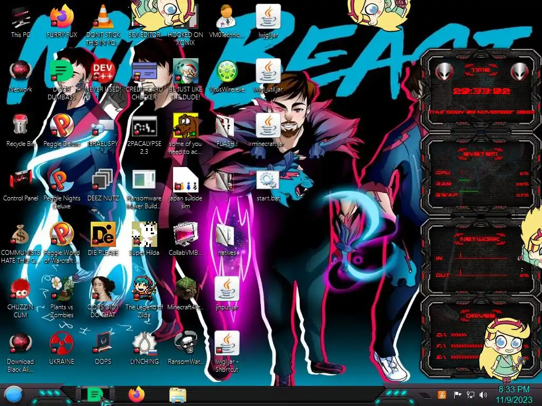Select the SEX EDITOR desktop icon
542x406 pixels.
144,16
